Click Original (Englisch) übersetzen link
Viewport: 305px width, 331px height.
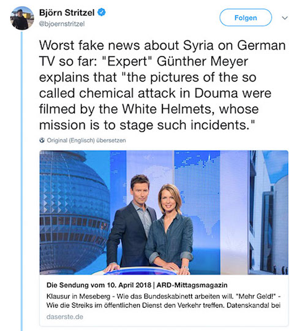pyautogui.click(x=86, y=140)
